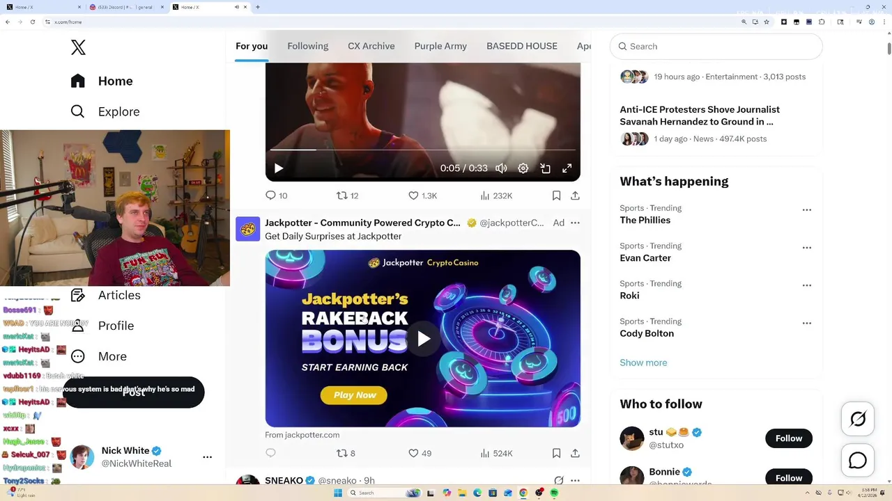This screenshot has width=892, height=501.
Task: Open options for Cody Bolton trend
Action: tap(806, 323)
